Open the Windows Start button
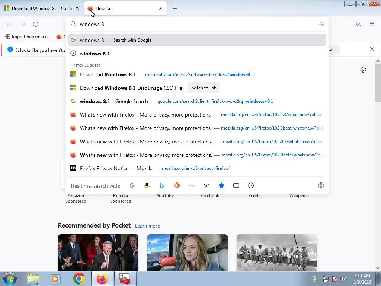This screenshot has width=381, height=286. (10, 279)
